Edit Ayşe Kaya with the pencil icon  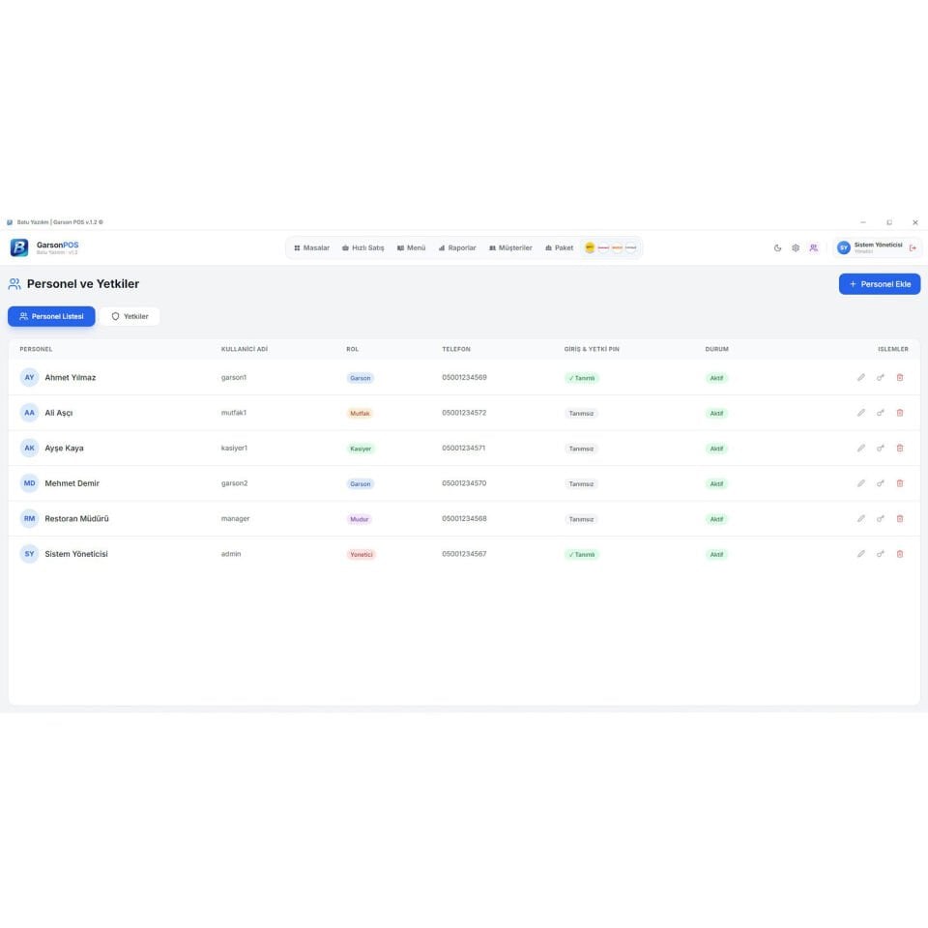861,448
